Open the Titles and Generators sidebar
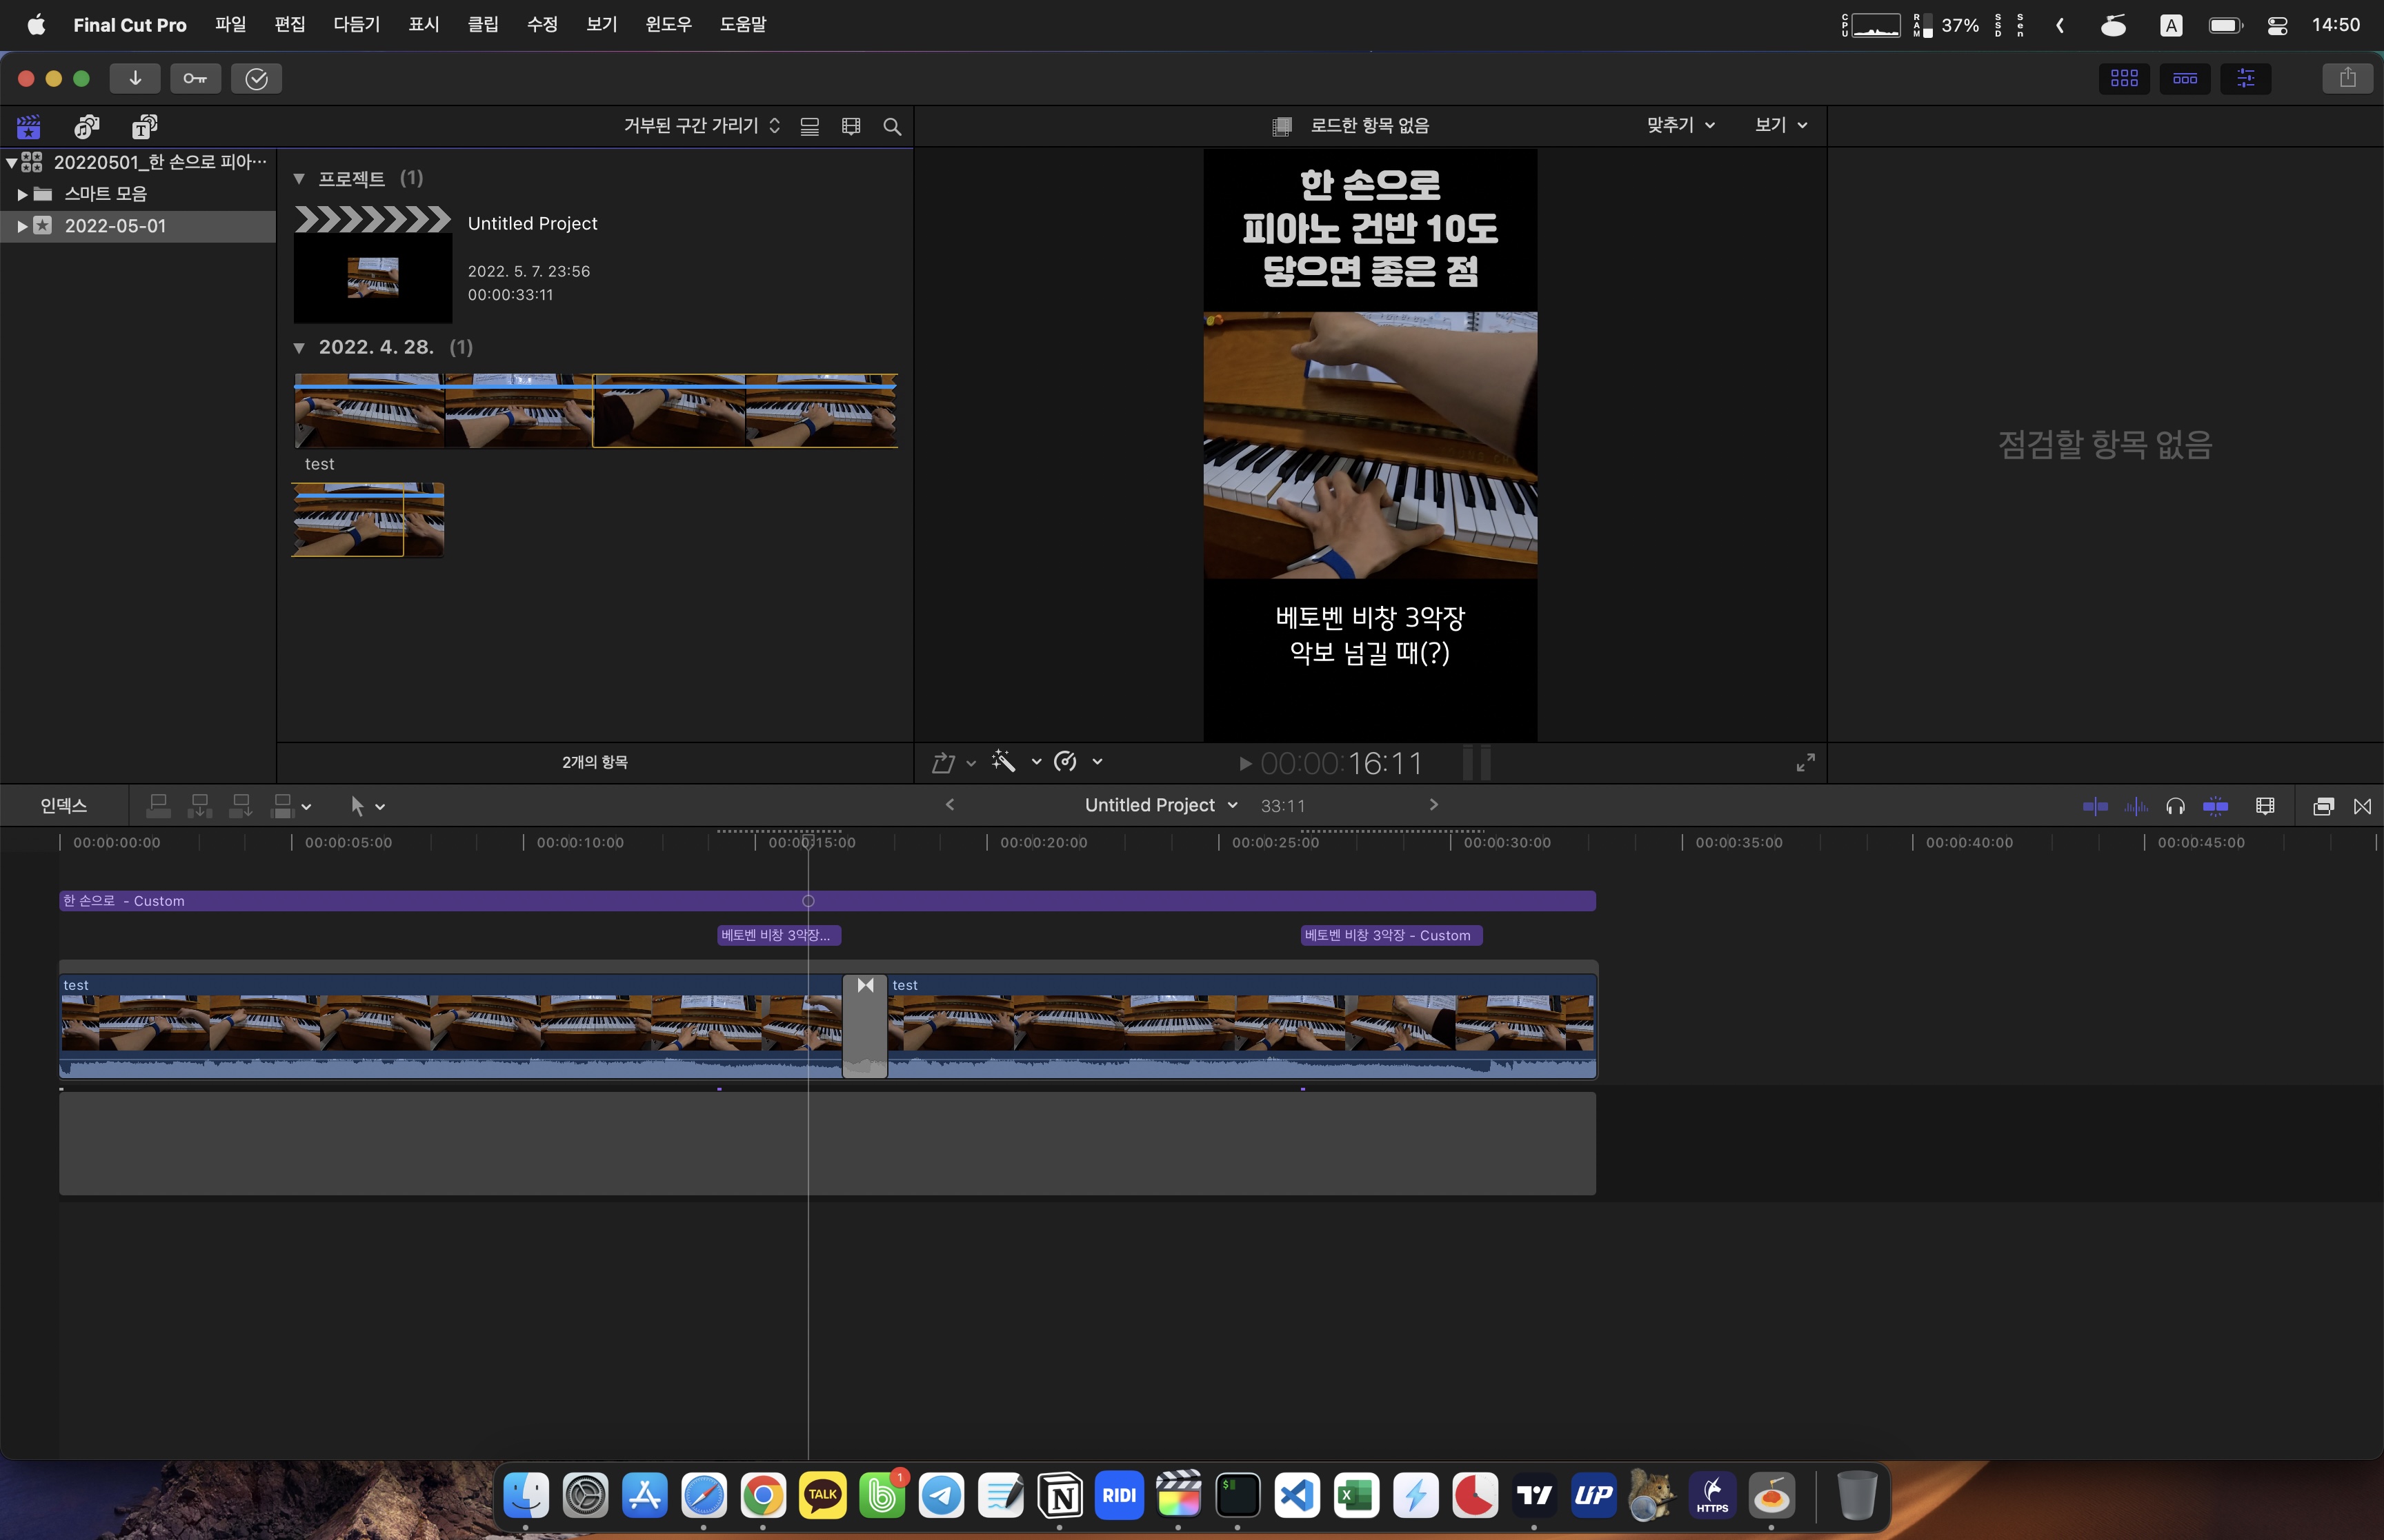The width and height of the screenshot is (2384, 1540). coord(144,126)
